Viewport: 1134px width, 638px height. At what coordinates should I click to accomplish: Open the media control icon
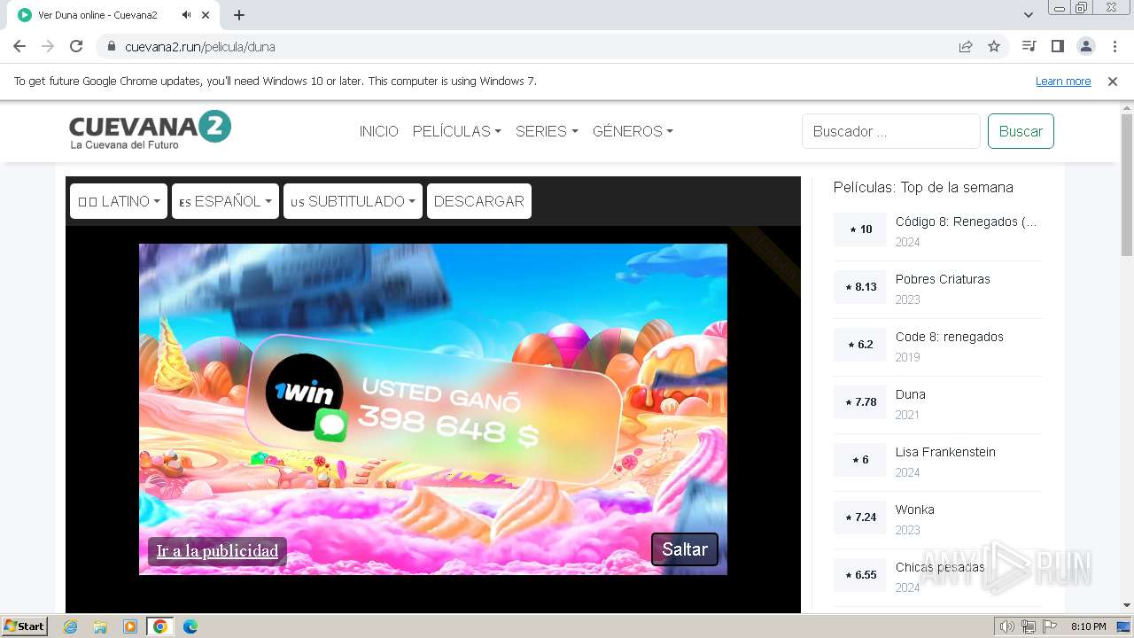(x=1029, y=46)
